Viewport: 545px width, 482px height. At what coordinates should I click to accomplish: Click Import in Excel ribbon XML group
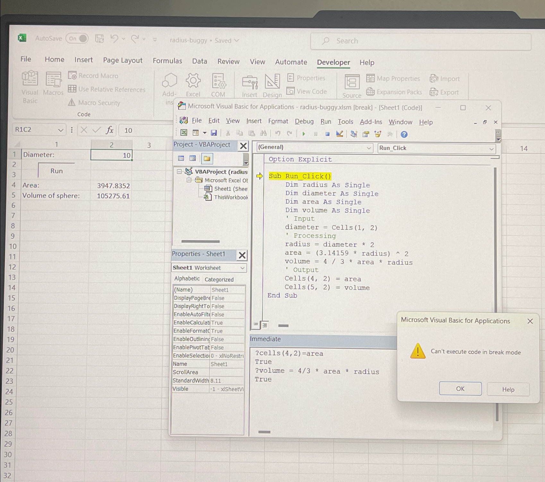[x=445, y=79]
